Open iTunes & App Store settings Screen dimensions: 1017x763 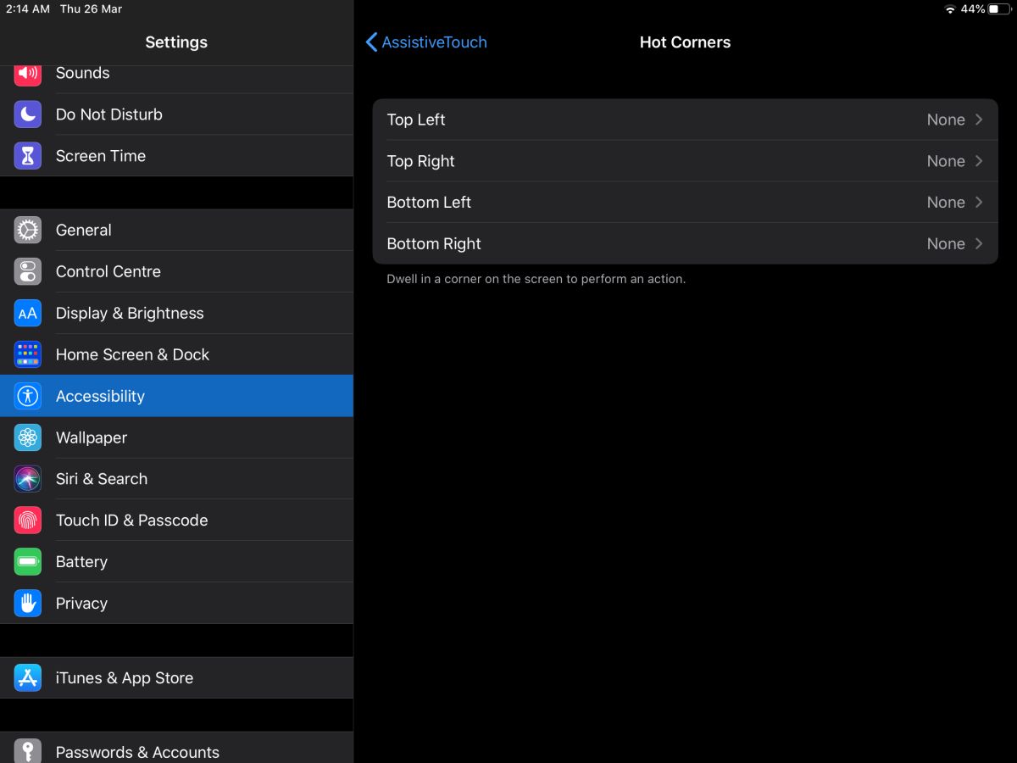coord(176,678)
